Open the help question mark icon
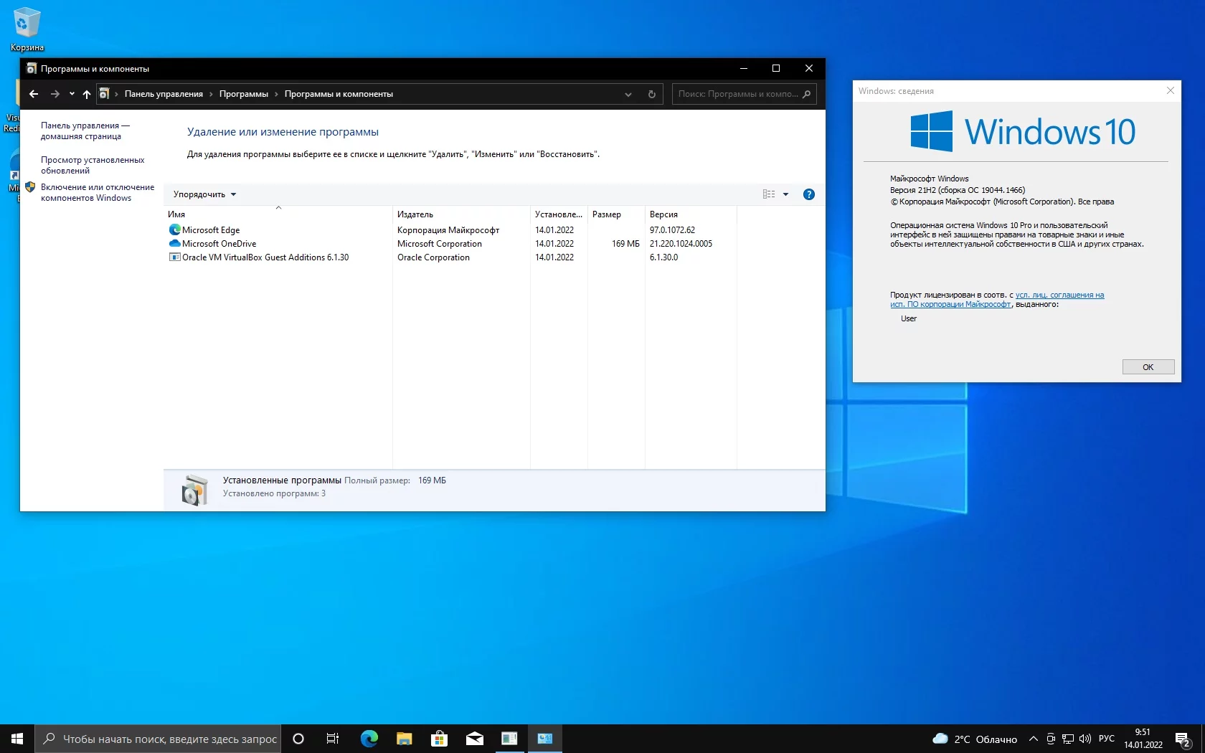Viewport: 1205px width, 753px height. (x=808, y=194)
